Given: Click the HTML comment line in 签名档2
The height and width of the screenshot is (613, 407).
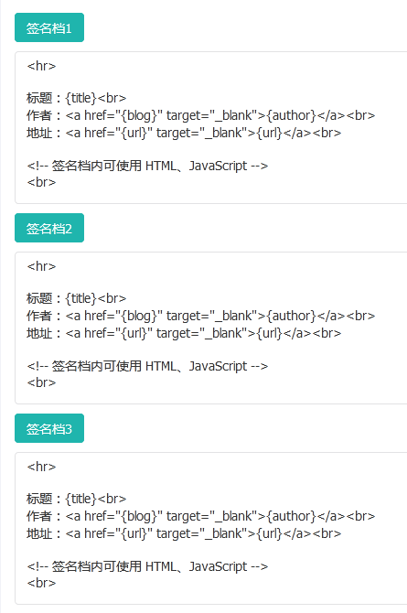Looking at the screenshot, I should click(x=147, y=366).
